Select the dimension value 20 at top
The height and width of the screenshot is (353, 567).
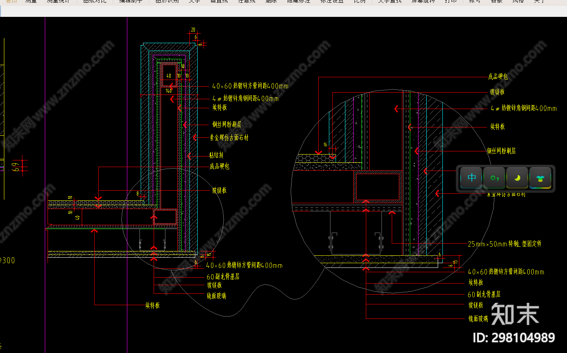[193, 30]
